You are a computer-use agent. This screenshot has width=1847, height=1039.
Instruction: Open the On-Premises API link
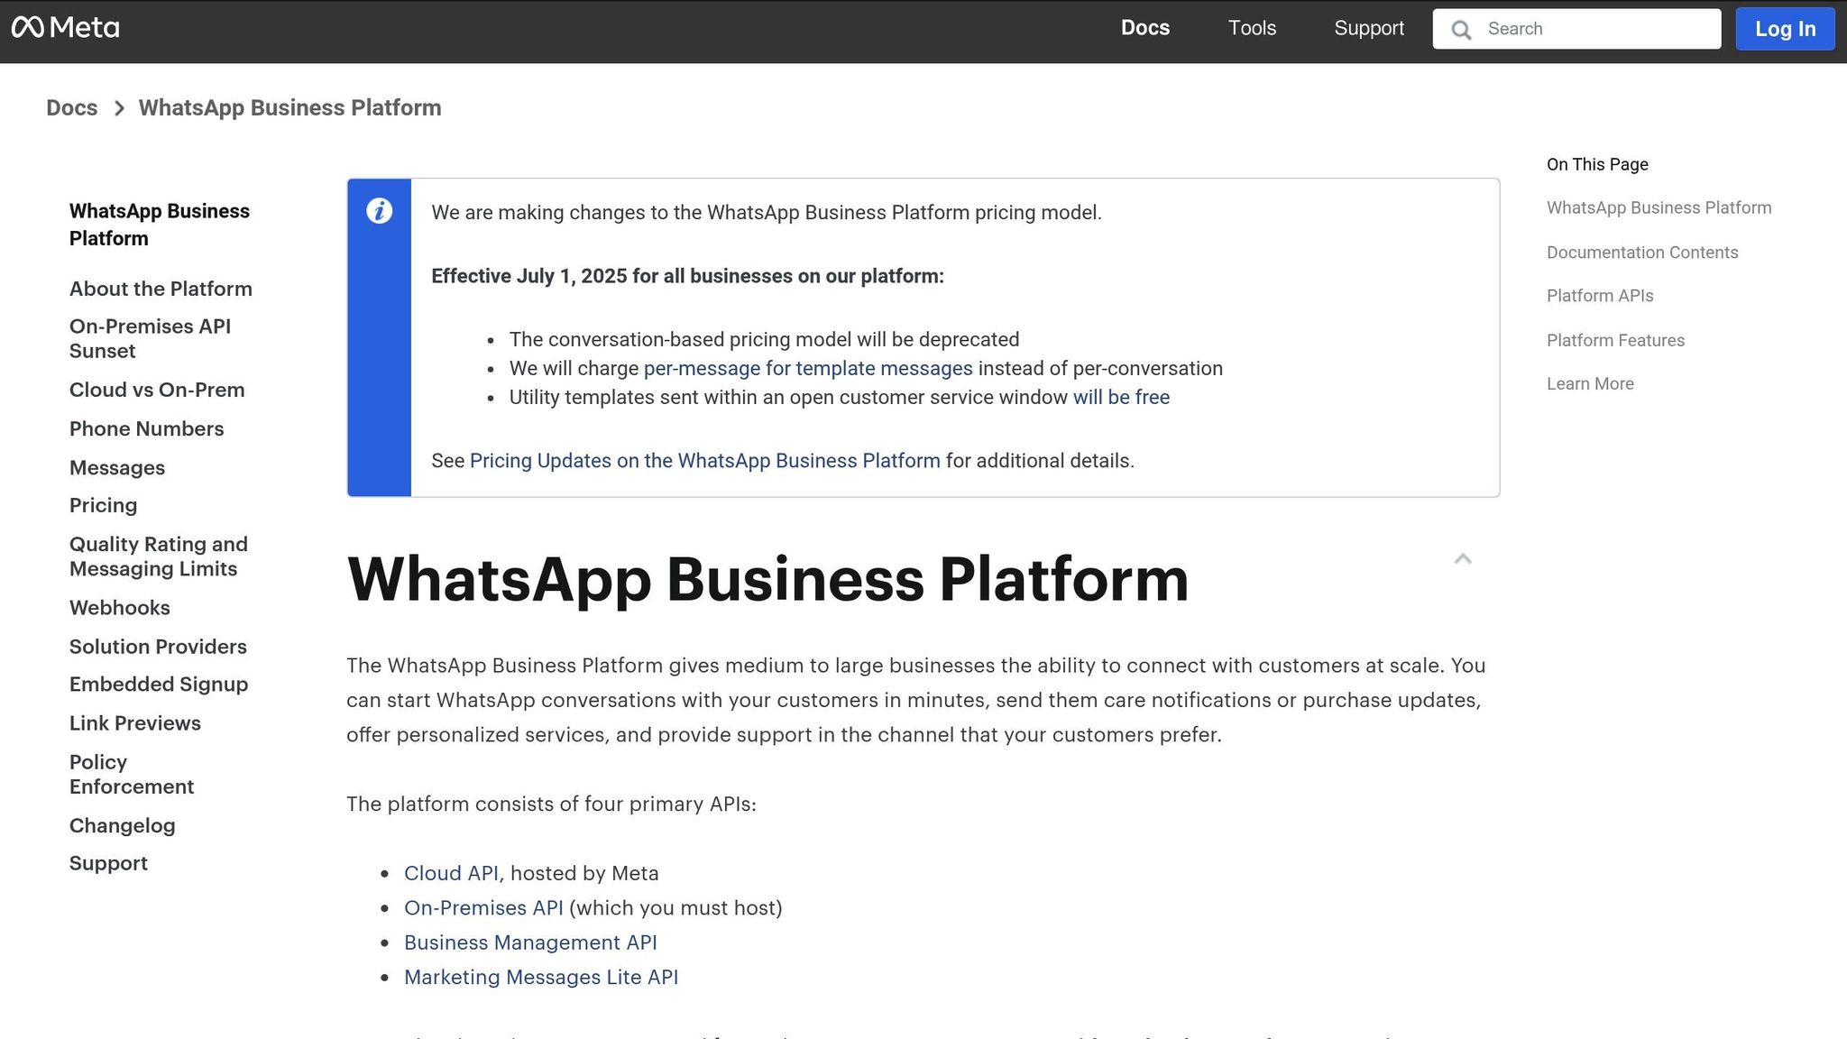point(483,907)
